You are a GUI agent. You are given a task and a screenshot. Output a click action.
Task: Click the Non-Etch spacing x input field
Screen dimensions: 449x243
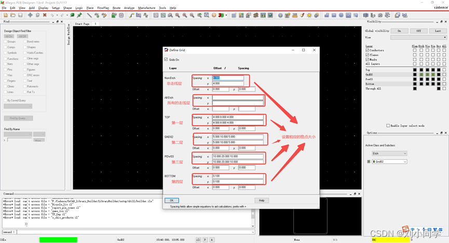[x=228, y=78]
